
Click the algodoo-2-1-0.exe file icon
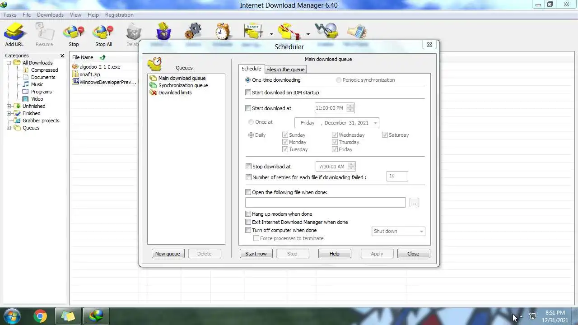75,66
